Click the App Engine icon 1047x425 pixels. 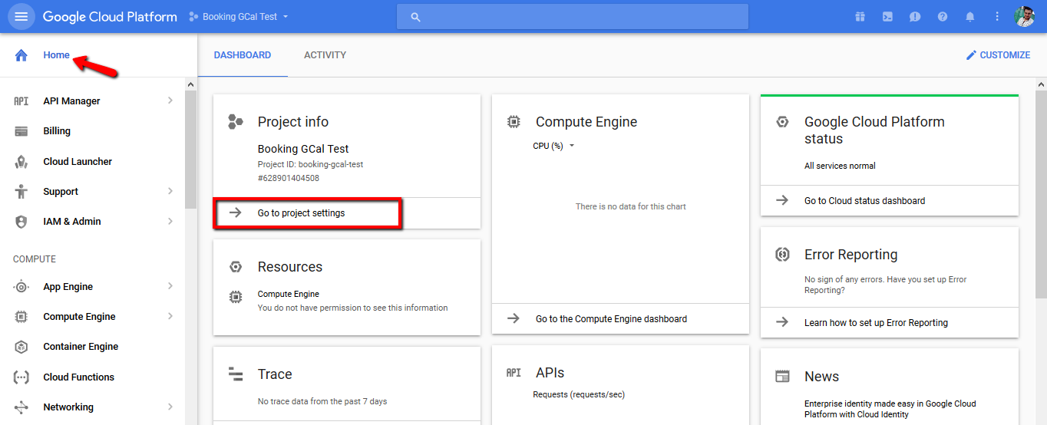click(x=21, y=287)
